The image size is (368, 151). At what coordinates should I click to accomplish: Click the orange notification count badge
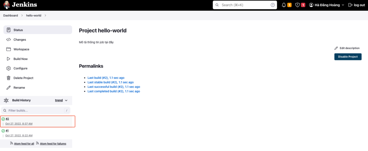click(x=289, y=5)
